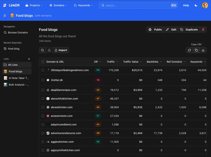This screenshot has height=157, width=211.
Task: Focus the top Search input field
Action: (x=138, y=5)
